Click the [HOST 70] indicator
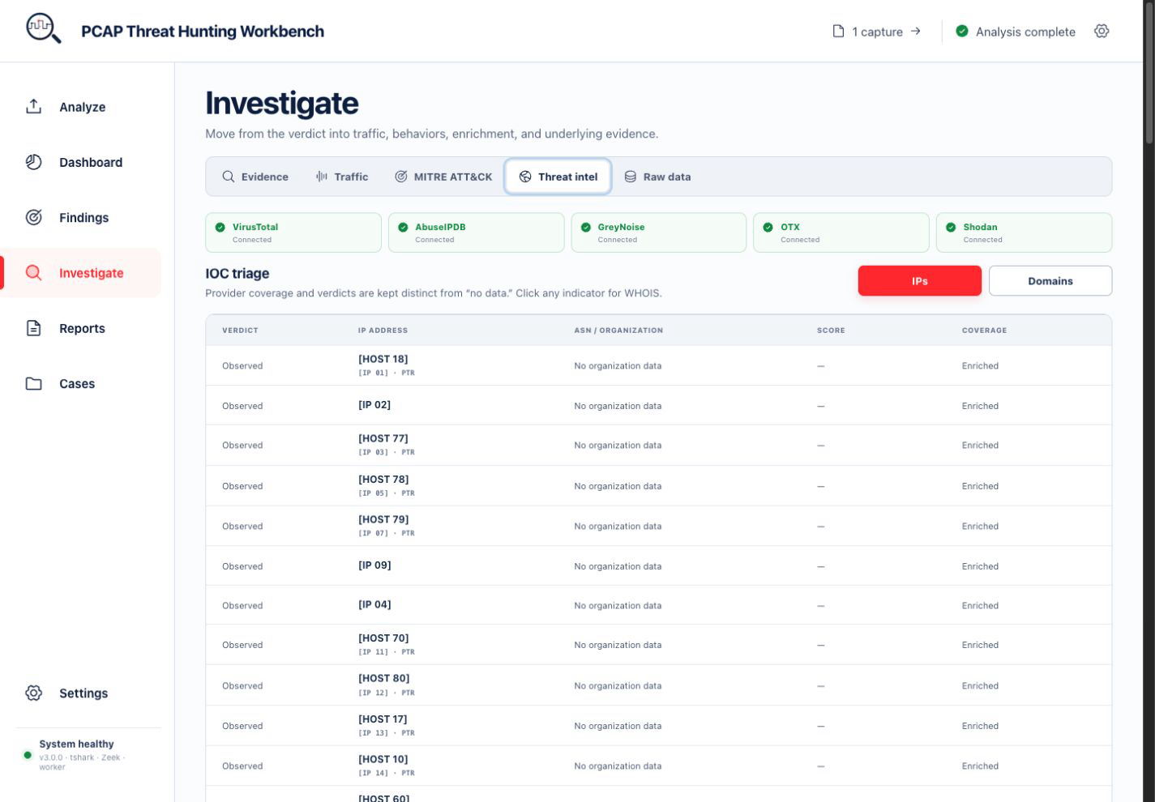 point(383,638)
